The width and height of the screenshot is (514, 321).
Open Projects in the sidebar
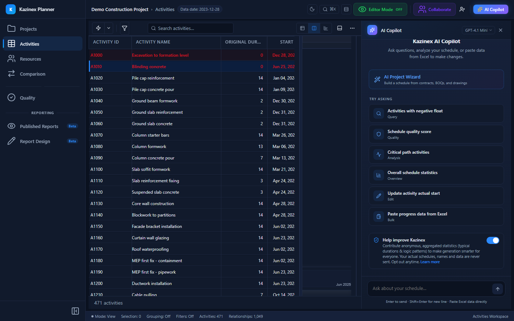tap(42, 29)
